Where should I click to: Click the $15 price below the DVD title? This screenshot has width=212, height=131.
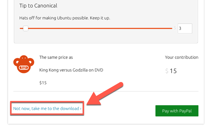pos(43,82)
